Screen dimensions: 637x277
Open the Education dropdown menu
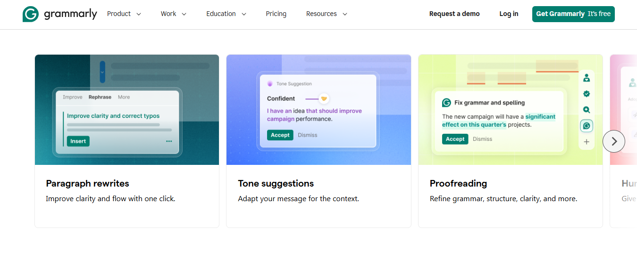tap(226, 14)
